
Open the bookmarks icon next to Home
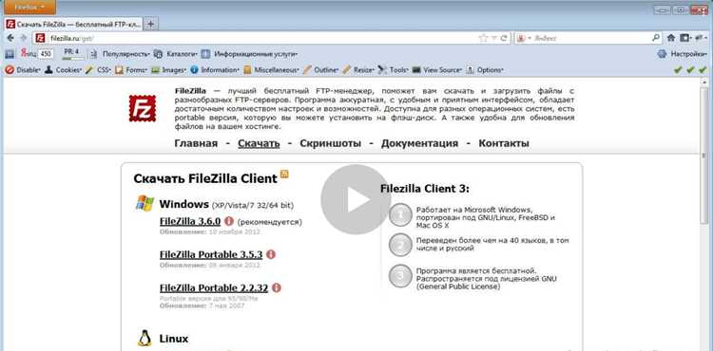coord(684,38)
